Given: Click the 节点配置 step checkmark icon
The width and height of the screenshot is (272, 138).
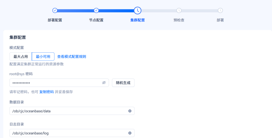Looking at the screenshot, I should (x=96, y=10).
